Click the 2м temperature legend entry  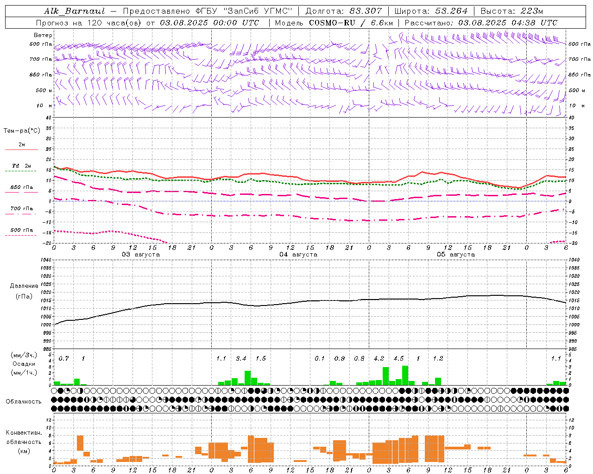coord(22,144)
